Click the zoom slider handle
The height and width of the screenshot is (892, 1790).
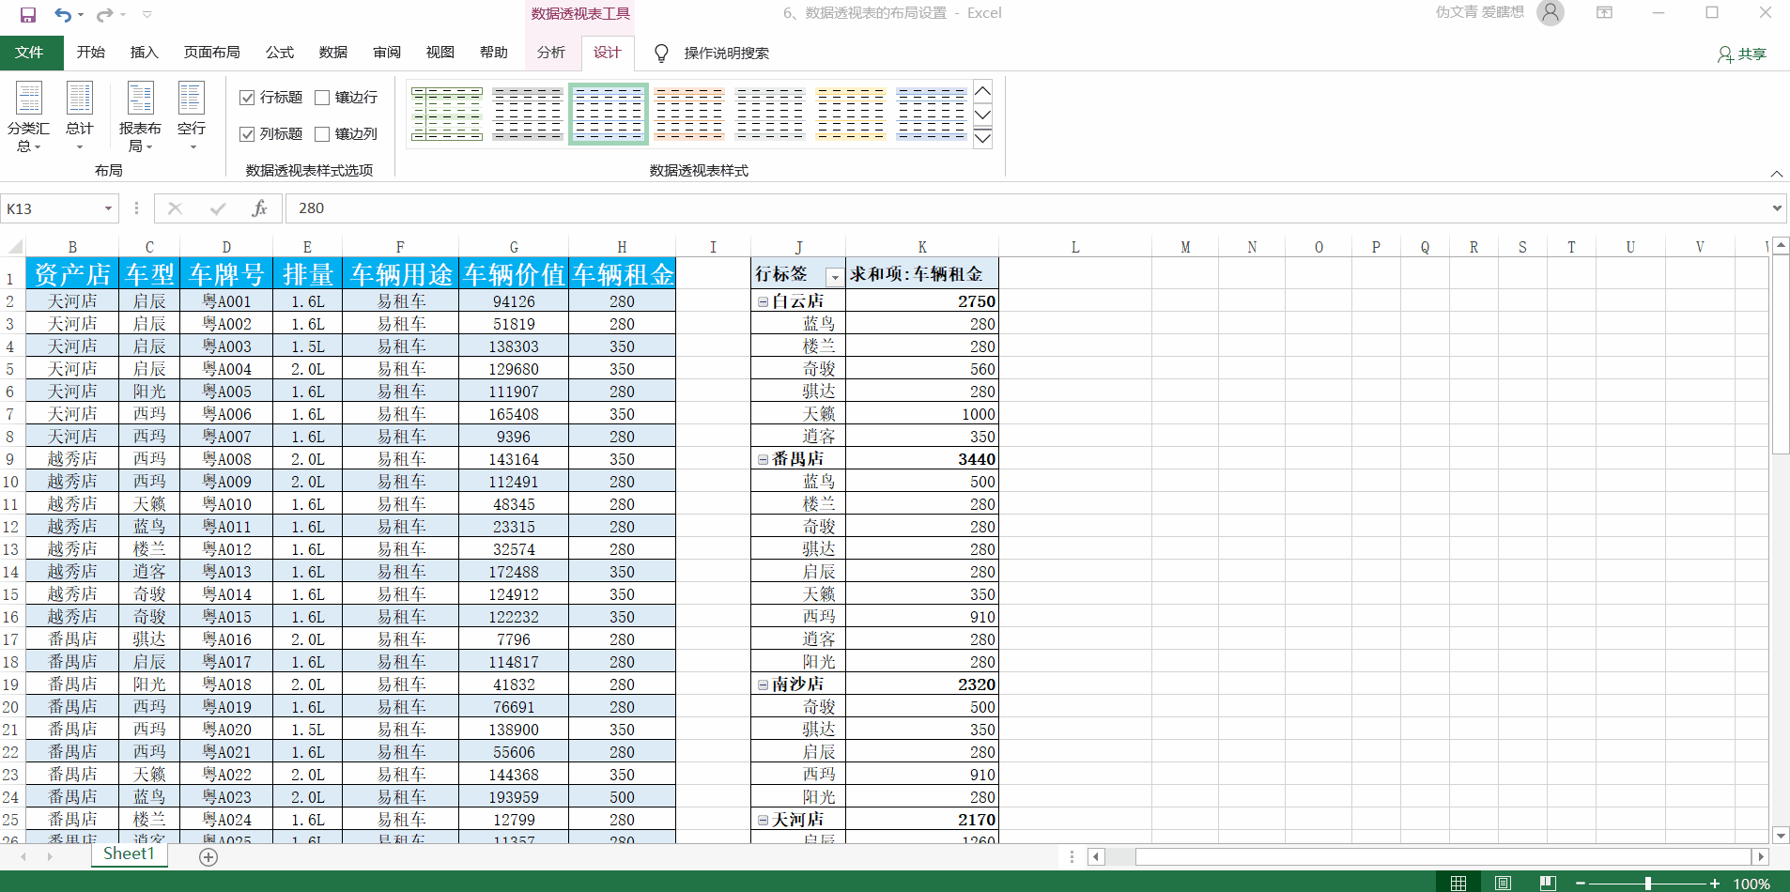1648,884
